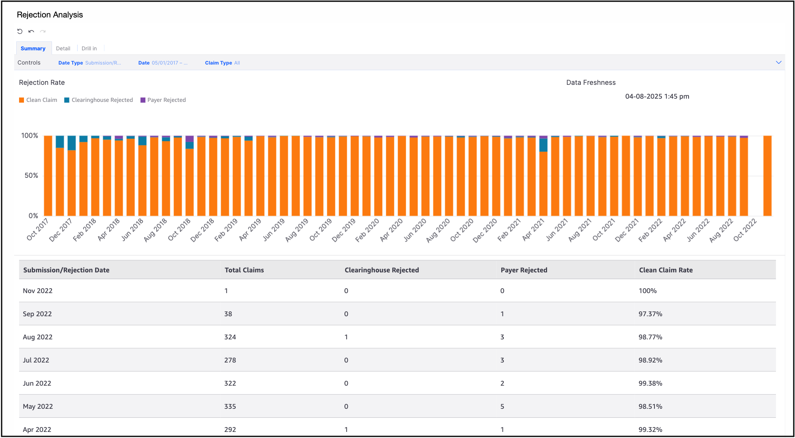This screenshot has width=795, height=438.
Task: Select the Payer Rejected legend entry
Action: [163, 100]
